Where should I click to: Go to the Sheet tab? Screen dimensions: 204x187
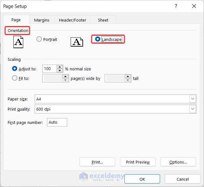pos(103,20)
